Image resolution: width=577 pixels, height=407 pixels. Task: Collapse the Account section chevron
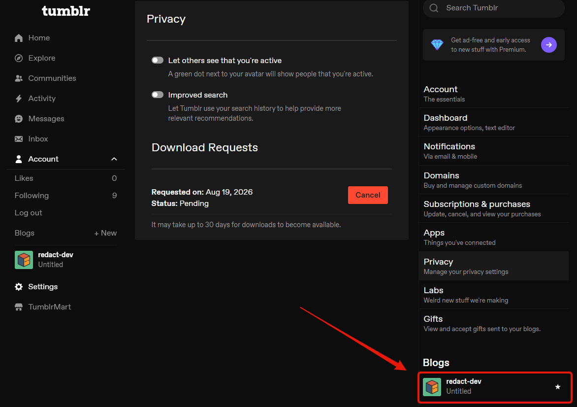[114, 159]
